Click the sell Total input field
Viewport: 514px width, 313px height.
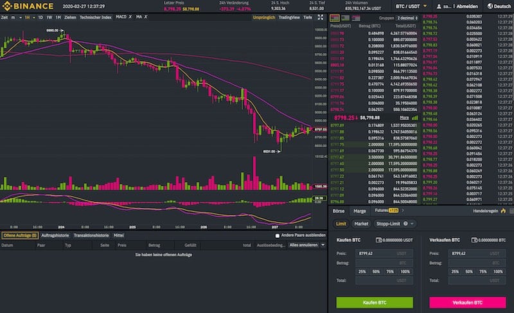pyautogui.click(x=477, y=280)
